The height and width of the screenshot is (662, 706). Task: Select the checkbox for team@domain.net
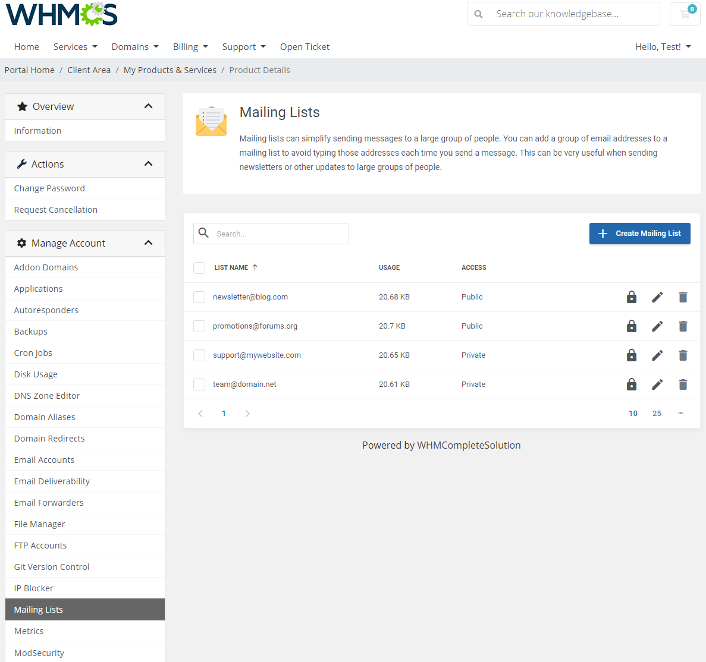pos(199,384)
